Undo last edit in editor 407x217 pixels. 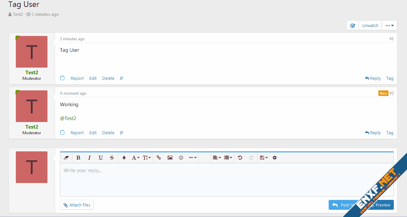pyautogui.click(x=240, y=158)
